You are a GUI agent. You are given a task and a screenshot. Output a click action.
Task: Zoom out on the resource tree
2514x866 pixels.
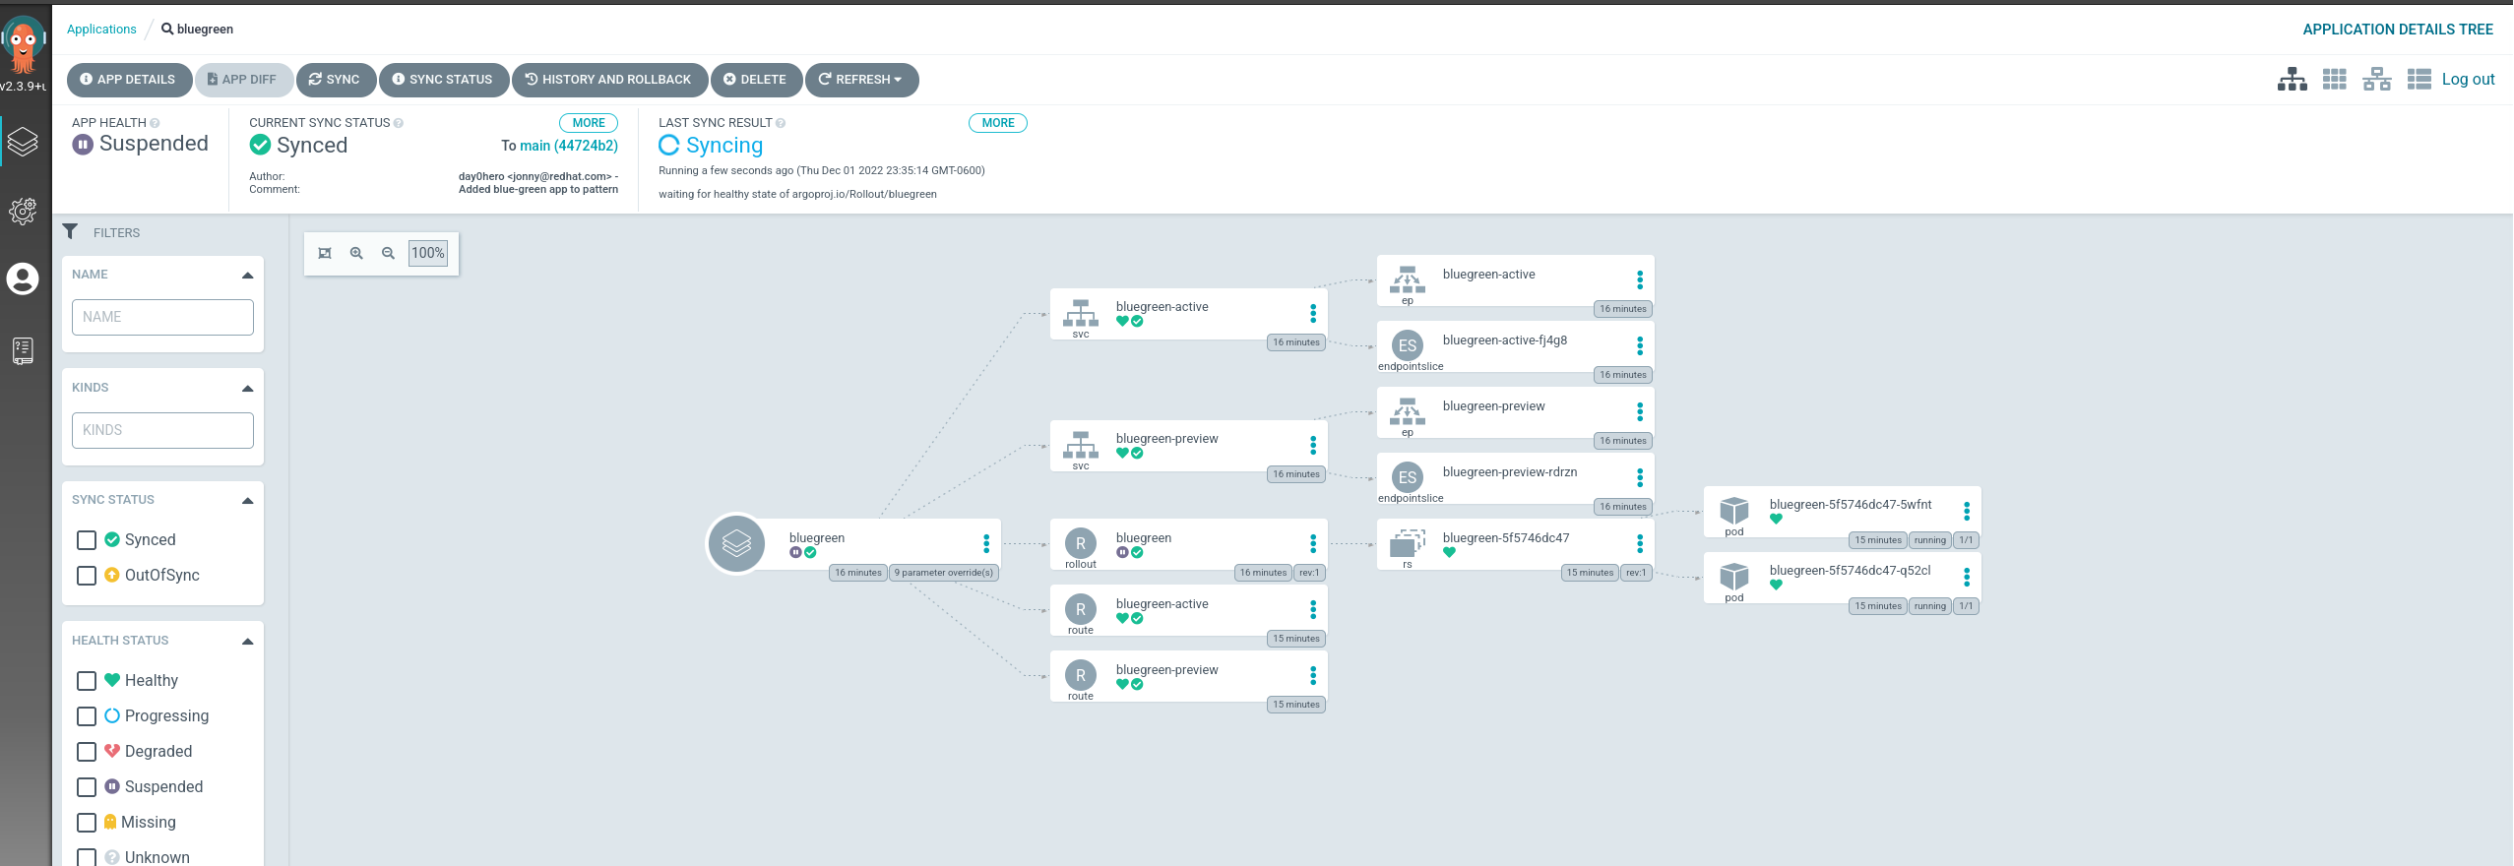[389, 253]
